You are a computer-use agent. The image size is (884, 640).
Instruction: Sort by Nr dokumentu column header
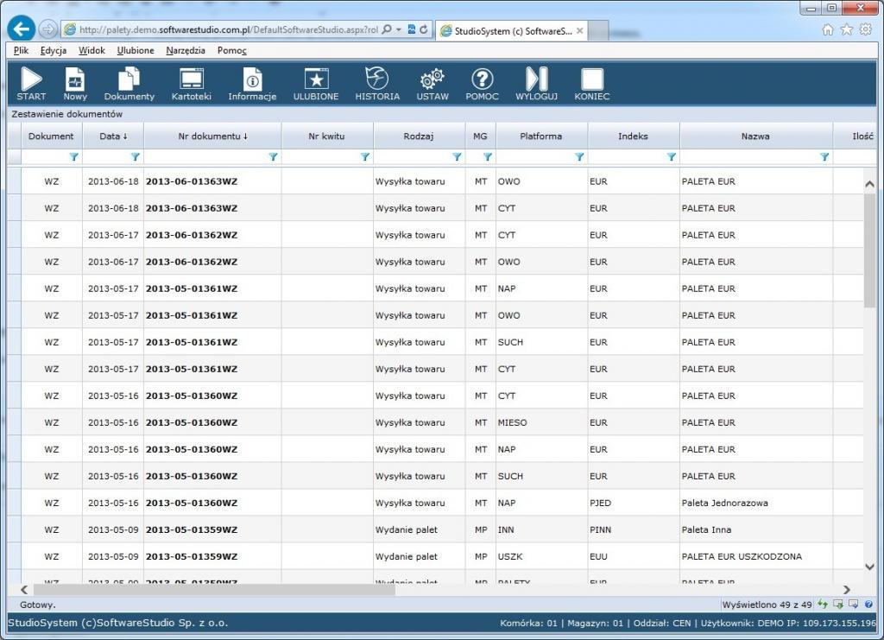212,136
